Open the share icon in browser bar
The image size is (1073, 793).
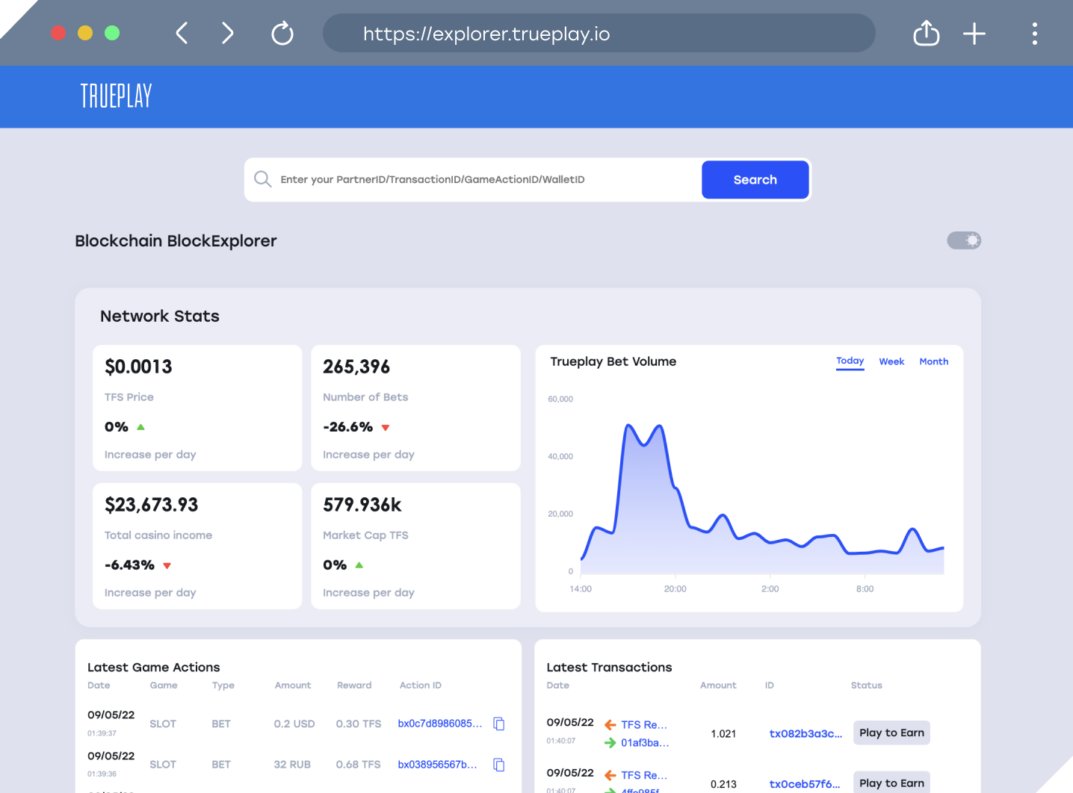click(927, 33)
